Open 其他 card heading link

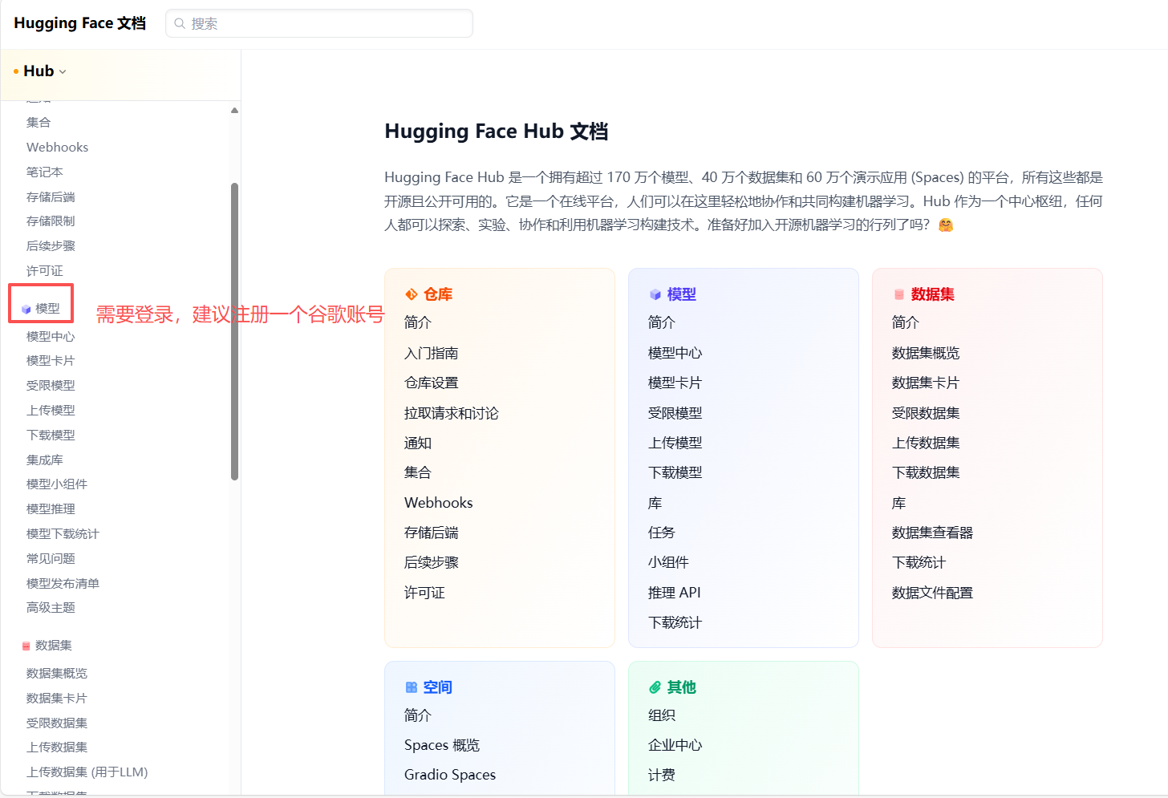click(682, 687)
